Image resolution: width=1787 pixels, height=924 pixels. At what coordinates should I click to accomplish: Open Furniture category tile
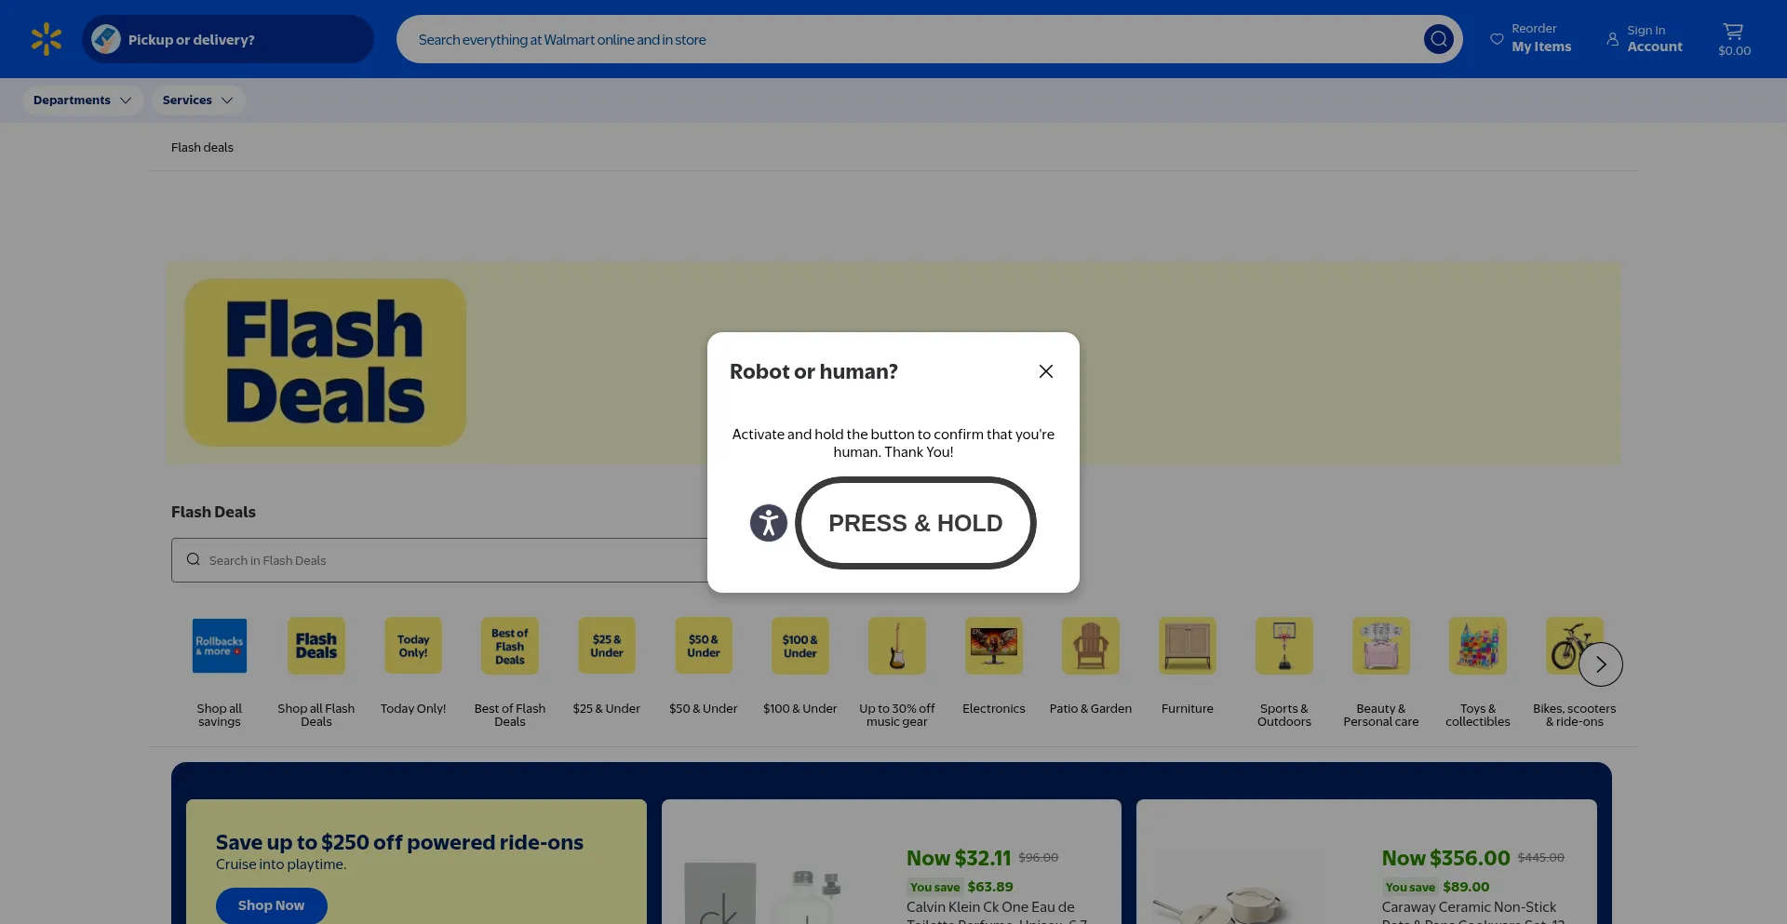pyautogui.click(x=1188, y=666)
